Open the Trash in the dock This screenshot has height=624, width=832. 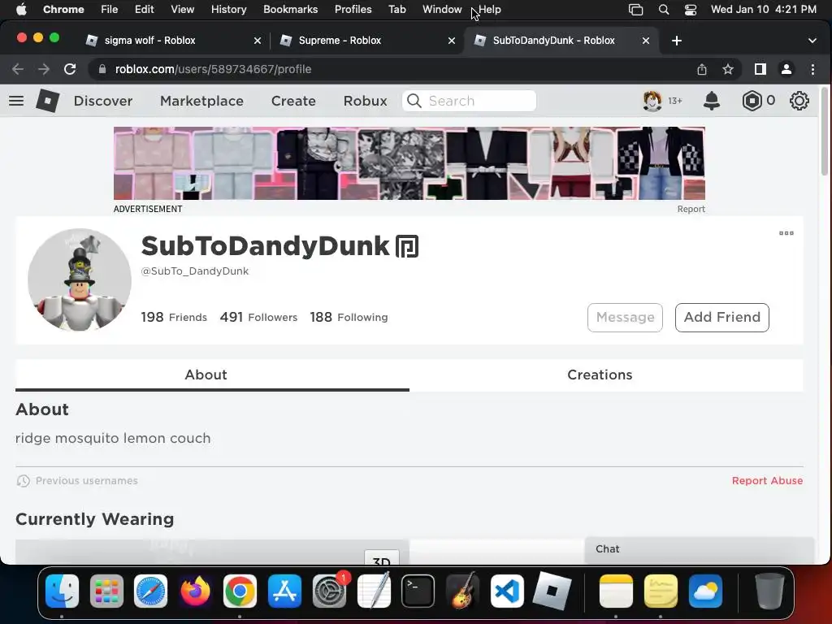click(770, 591)
